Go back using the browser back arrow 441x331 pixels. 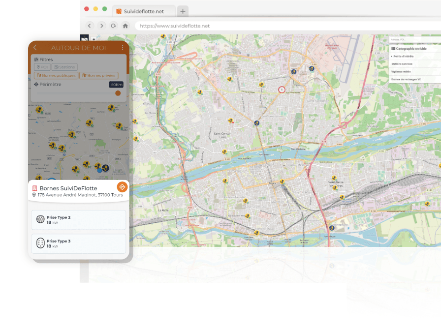[90, 26]
